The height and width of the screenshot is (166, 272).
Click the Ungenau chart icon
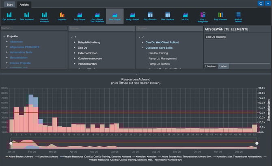pyautogui.click(x=62, y=17)
